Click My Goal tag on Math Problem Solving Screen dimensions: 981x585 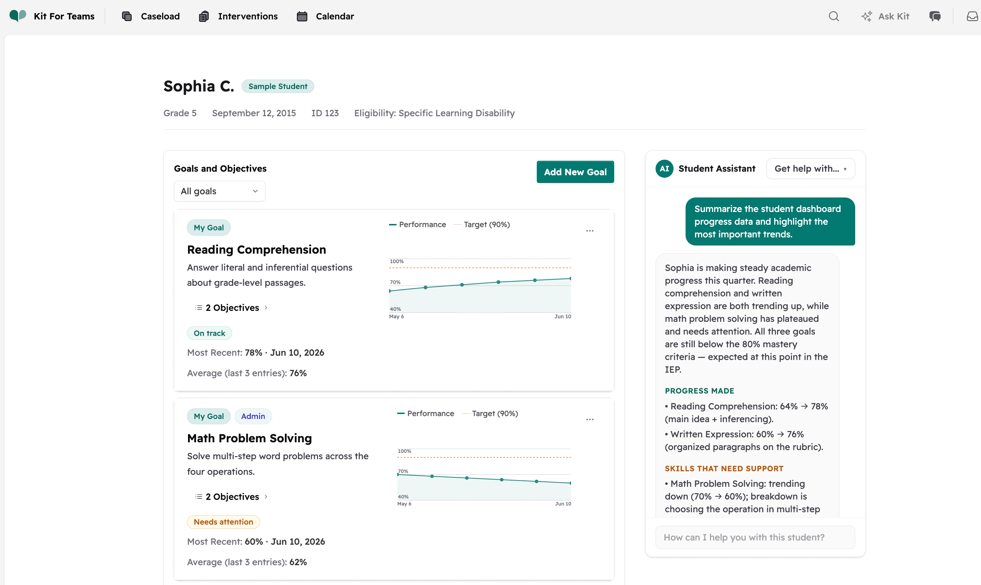point(208,416)
